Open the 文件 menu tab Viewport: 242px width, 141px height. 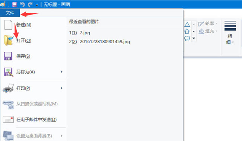(x=10, y=13)
